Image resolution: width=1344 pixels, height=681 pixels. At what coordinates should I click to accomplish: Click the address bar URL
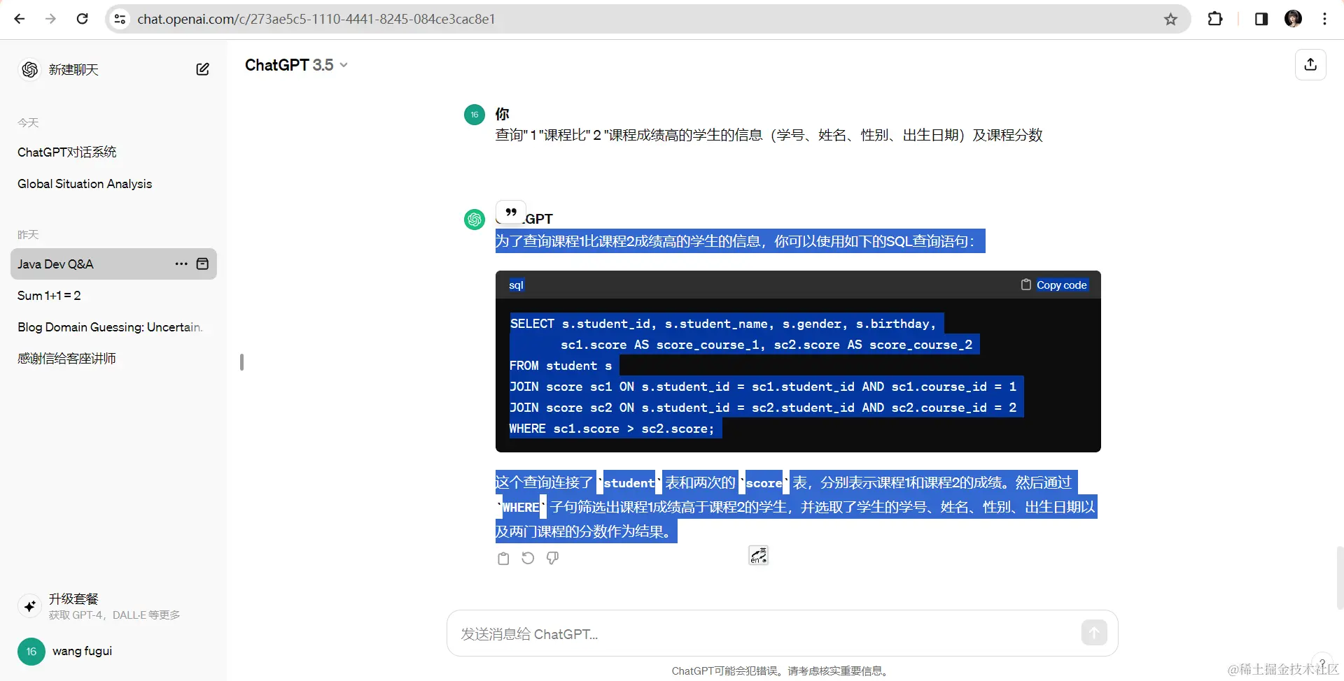[316, 19]
